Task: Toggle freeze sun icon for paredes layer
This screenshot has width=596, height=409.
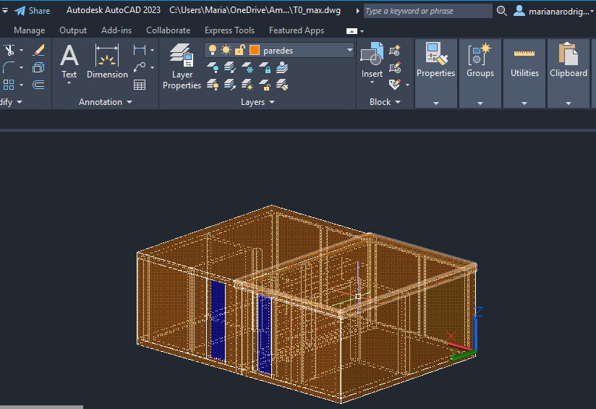Action: (x=226, y=50)
